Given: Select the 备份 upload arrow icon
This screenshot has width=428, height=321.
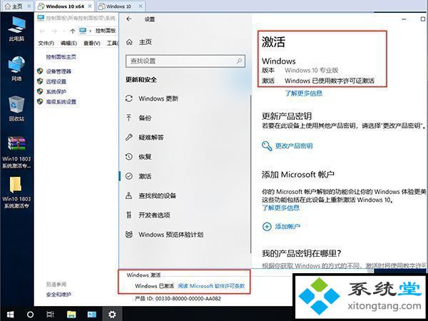Looking at the screenshot, I should (129, 118).
